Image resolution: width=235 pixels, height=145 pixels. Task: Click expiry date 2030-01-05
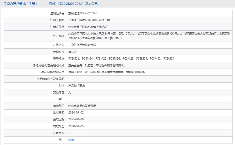76,126
